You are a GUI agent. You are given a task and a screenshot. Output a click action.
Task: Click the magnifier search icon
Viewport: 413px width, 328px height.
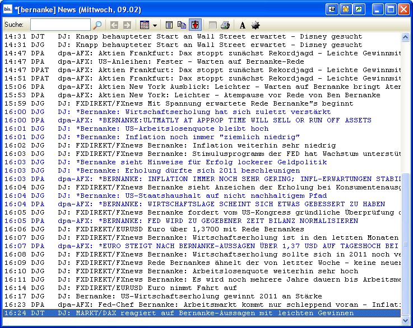(x=97, y=25)
